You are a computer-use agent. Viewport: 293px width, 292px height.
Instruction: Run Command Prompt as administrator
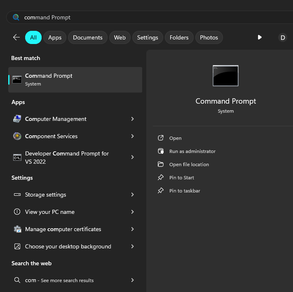click(192, 151)
